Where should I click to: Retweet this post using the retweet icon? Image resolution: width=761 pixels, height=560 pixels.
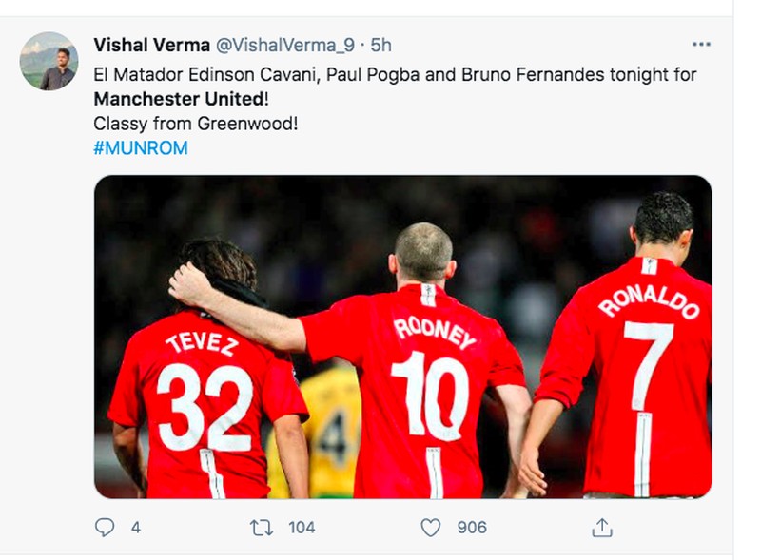tap(261, 527)
